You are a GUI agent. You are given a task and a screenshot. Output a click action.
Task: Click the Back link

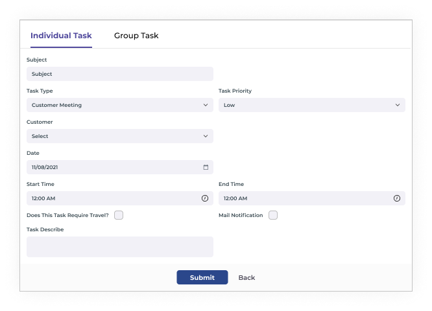click(246, 277)
